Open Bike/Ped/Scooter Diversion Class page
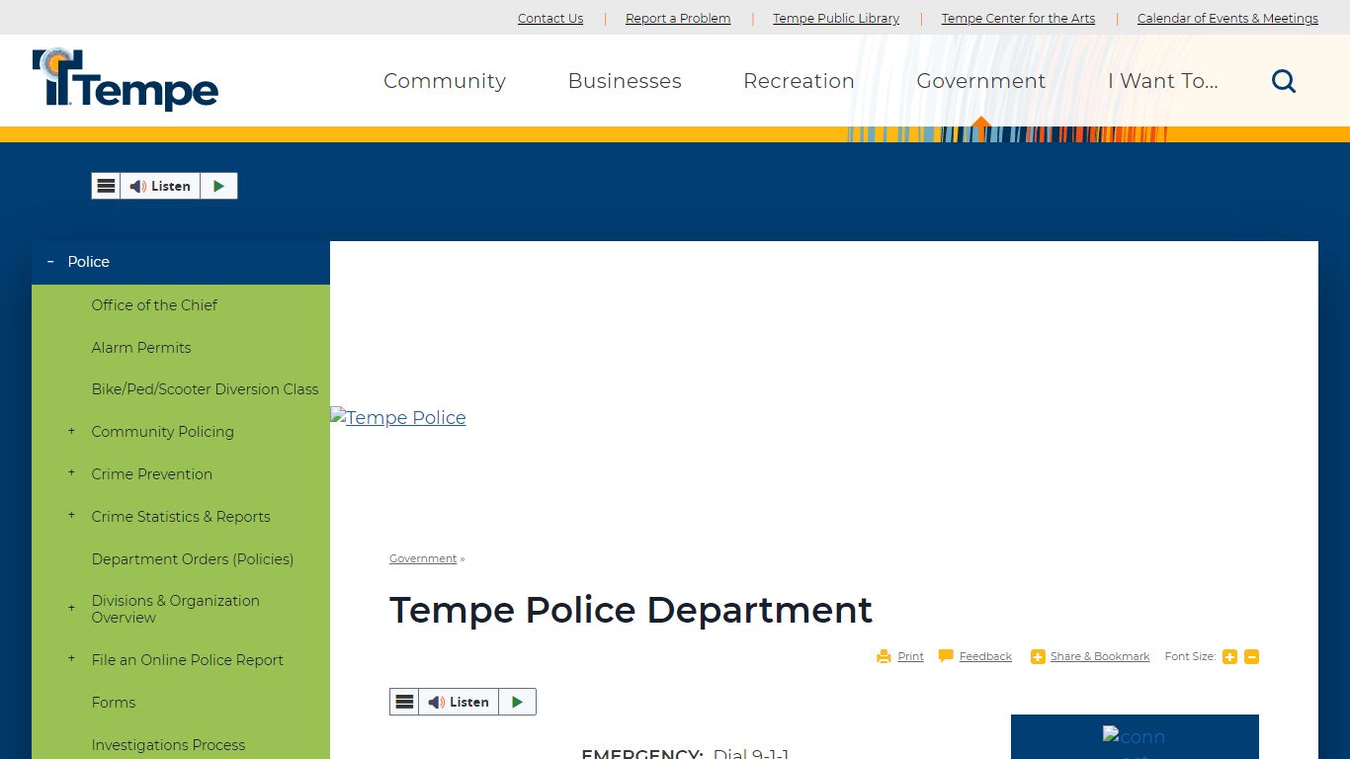 (205, 389)
